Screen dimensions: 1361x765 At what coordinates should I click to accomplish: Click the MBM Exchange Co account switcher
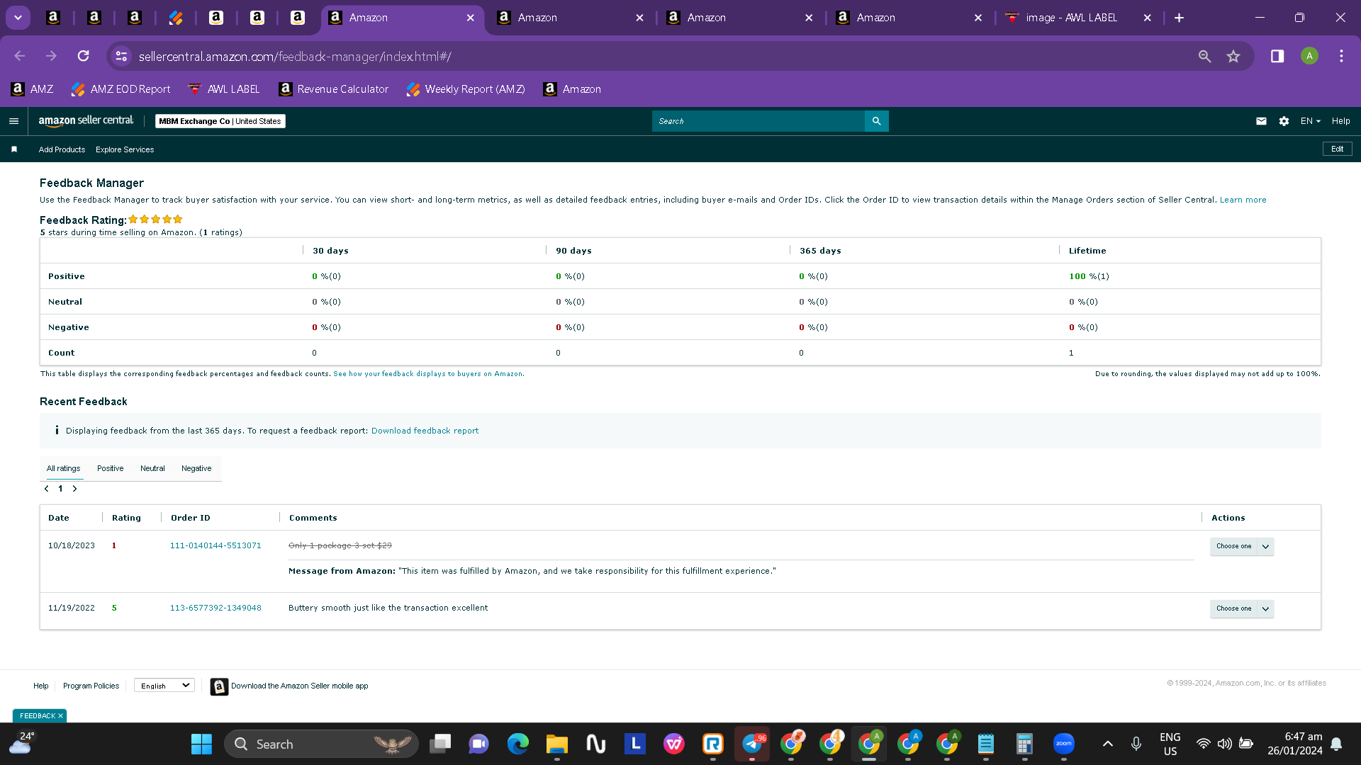[220, 121]
